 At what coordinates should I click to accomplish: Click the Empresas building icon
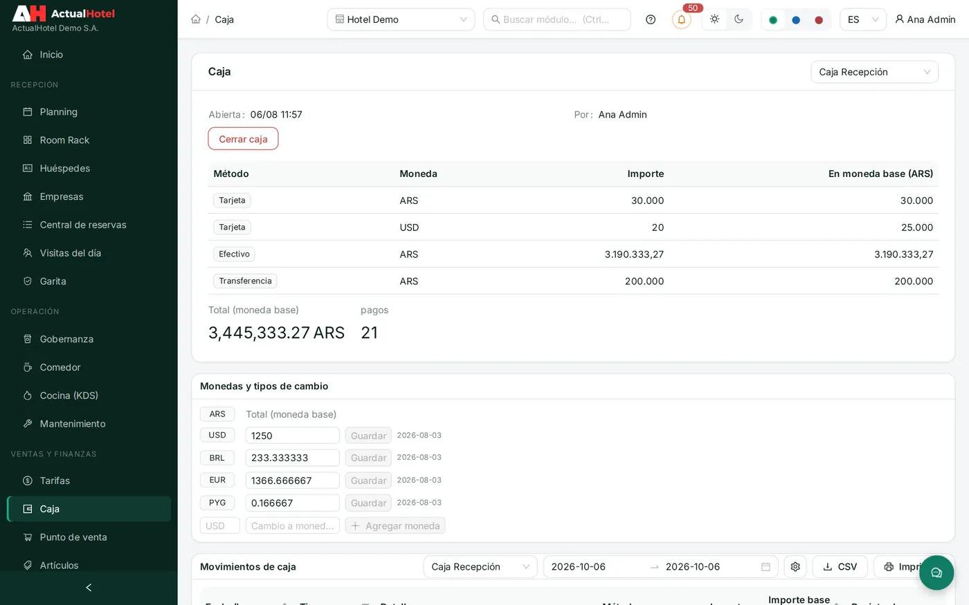pyautogui.click(x=28, y=196)
